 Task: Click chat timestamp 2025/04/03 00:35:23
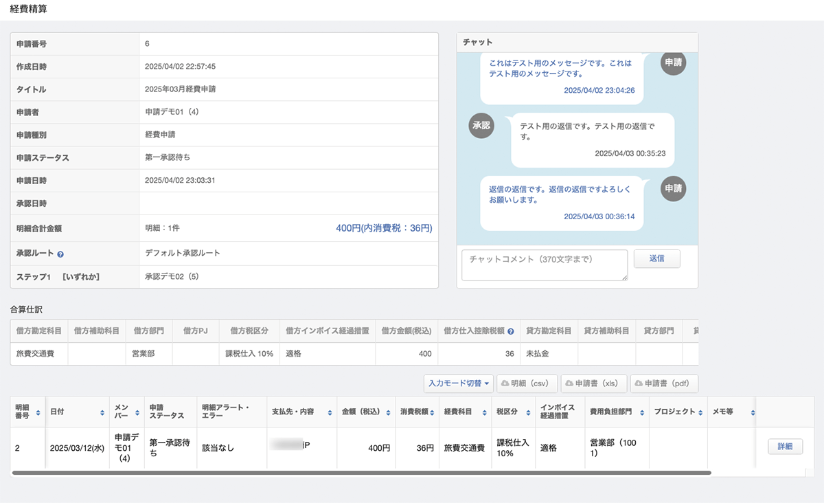[x=630, y=153]
